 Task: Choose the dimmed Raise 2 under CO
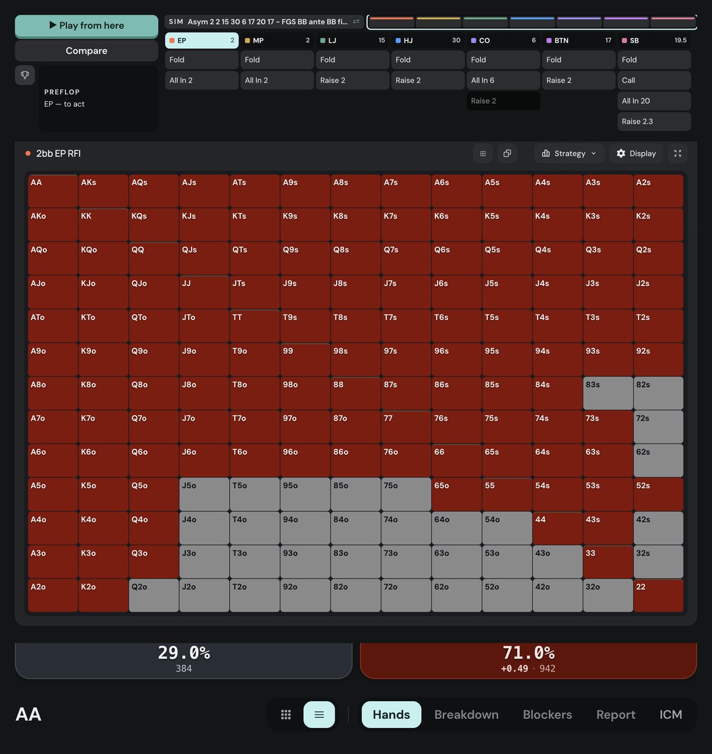[x=503, y=101]
